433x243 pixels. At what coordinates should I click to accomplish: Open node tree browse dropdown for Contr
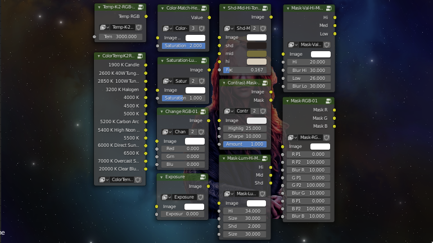(x=229, y=111)
